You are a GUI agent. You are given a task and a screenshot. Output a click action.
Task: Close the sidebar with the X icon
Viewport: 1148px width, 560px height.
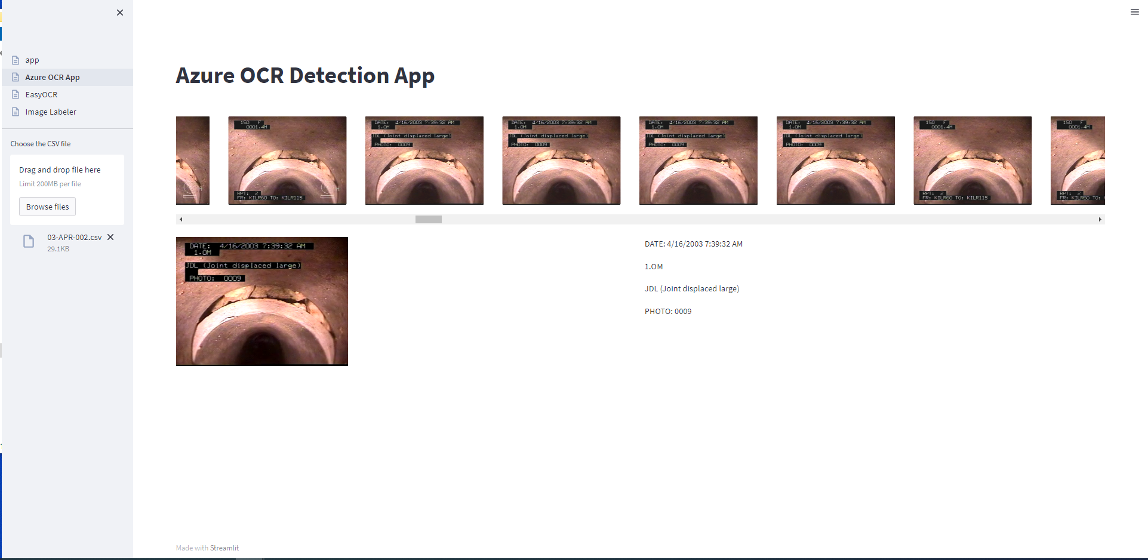click(120, 13)
